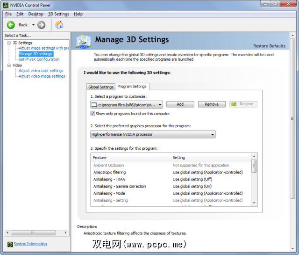This screenshot has height=255, width=299.
Task: Open the Desktop menu
Action: point(36,14)
